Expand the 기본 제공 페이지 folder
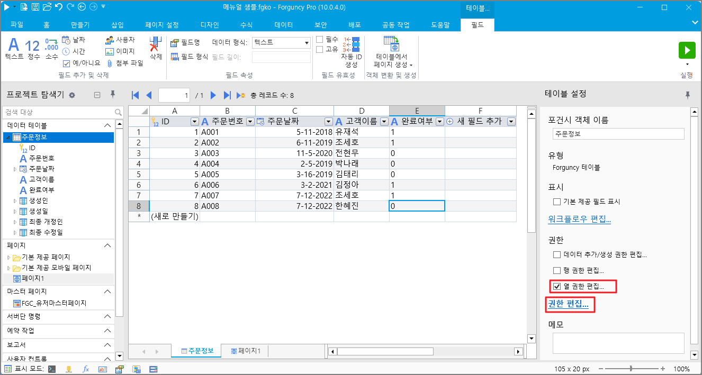The width and height of the screenshot is (702, 375). 10,257
